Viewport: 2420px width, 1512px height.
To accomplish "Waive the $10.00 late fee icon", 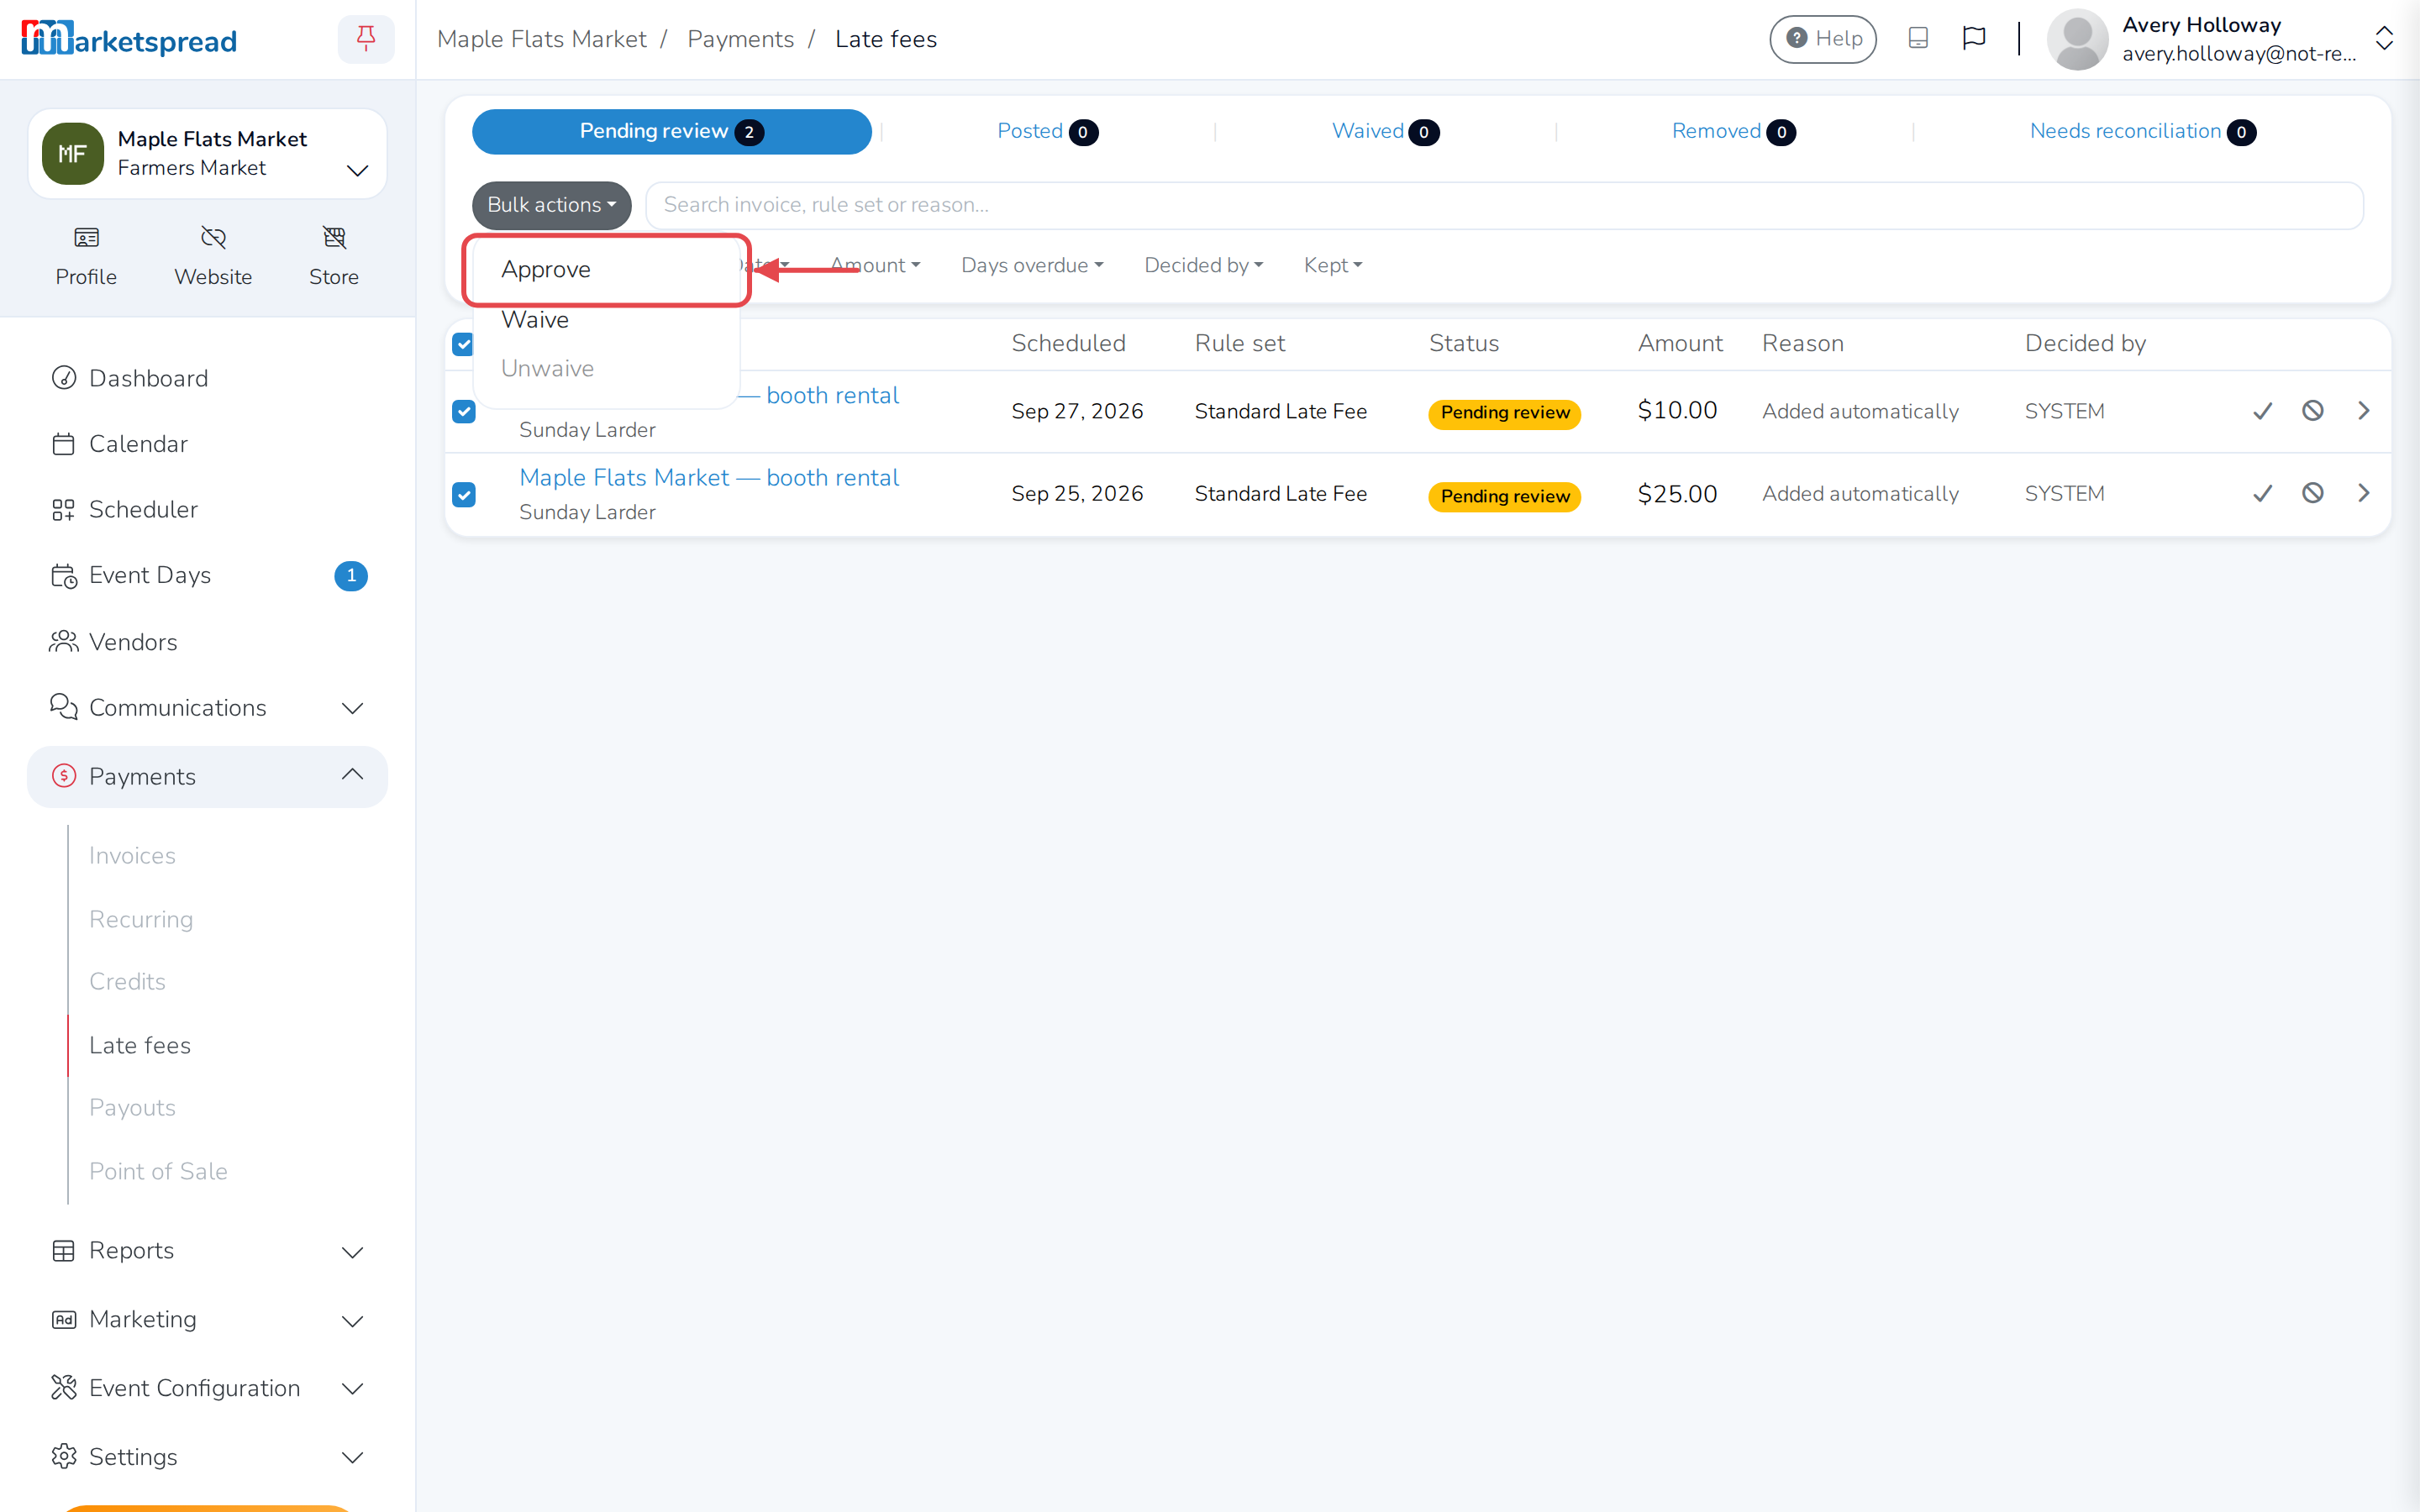I will [2313, 411].
